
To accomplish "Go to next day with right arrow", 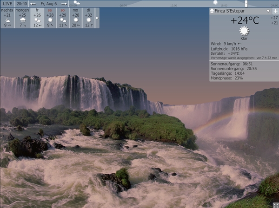I will (64, 4).
